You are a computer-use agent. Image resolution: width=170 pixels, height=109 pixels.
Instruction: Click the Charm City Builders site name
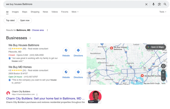(21, 92)
